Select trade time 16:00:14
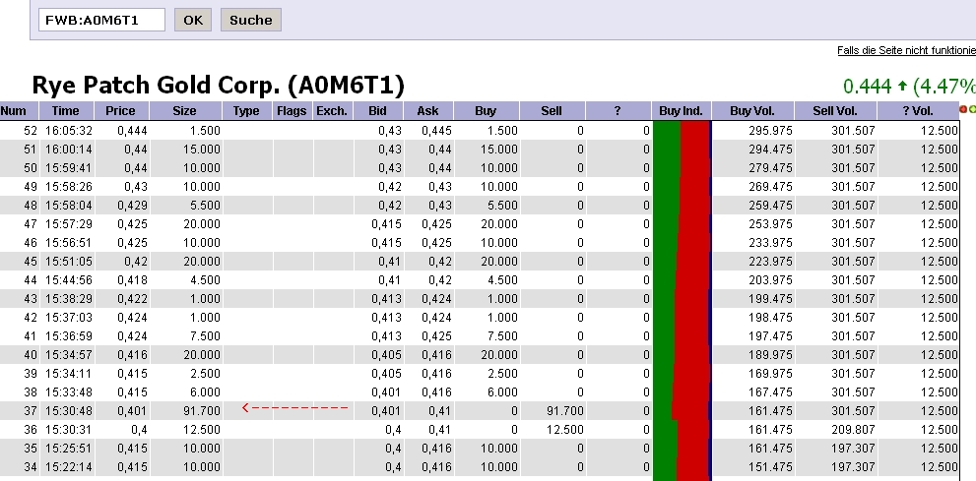Image resolution: width=976 pixels, height=481 pixels. (x=69, y=150)
